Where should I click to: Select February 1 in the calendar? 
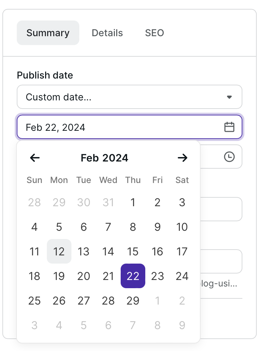(133, 202)
